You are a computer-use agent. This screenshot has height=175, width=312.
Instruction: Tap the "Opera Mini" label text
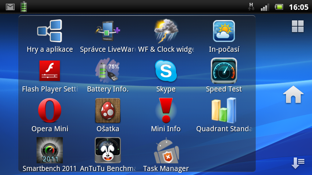point(50,129)
